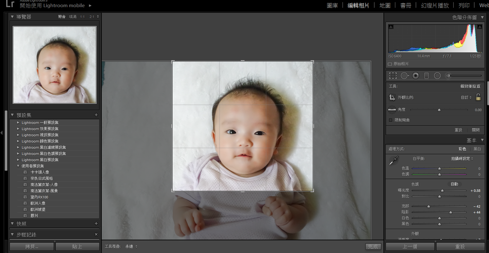
Task: Clear history with 步驟記錄 X icon
Action: (x=96, y=234)
